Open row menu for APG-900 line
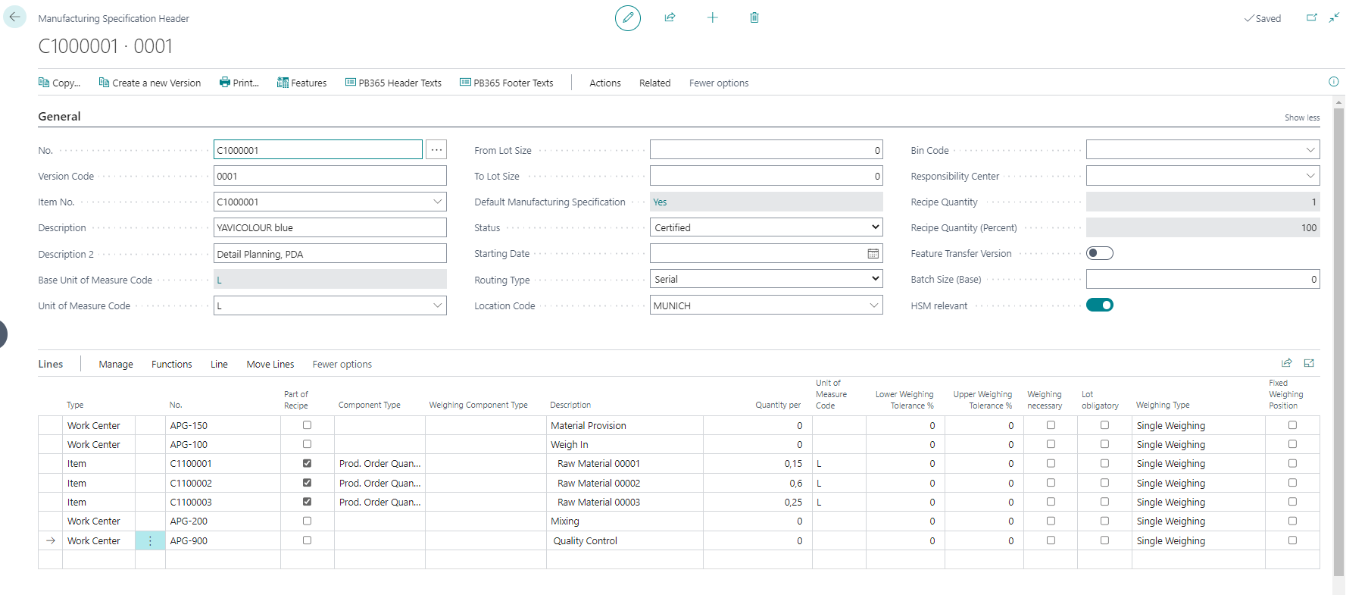Screen dimensions: 1368x595 coord(150,541)
